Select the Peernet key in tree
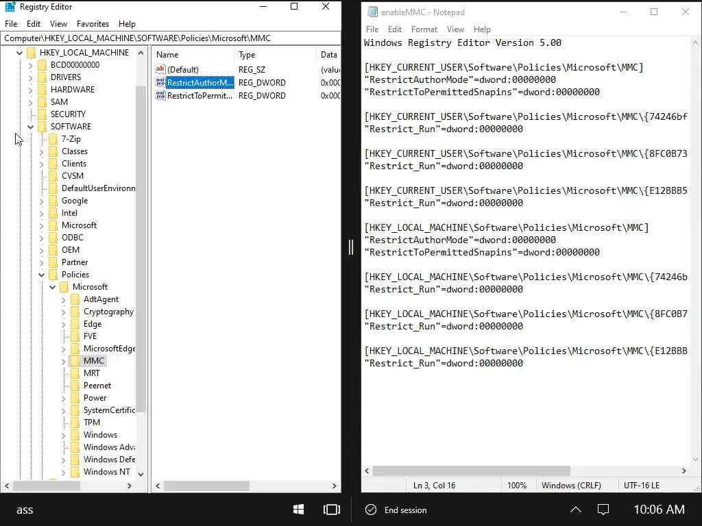702x526 pixels. (x=97, y=386)
